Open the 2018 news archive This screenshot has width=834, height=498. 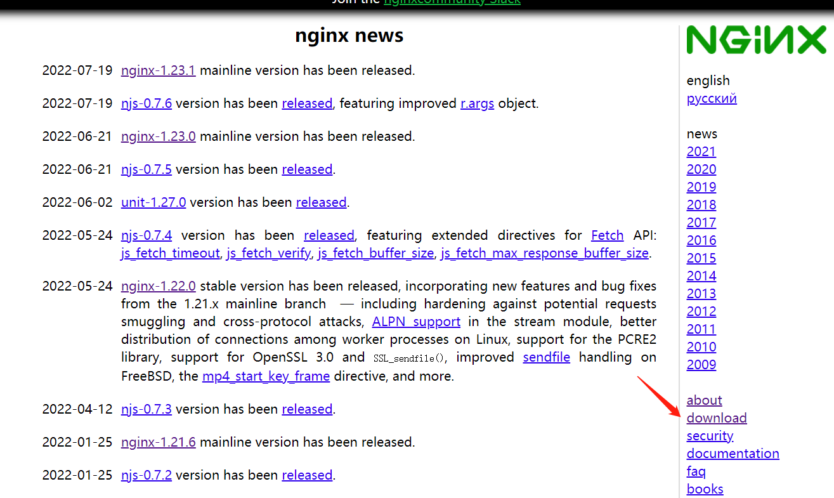[701, 205]
